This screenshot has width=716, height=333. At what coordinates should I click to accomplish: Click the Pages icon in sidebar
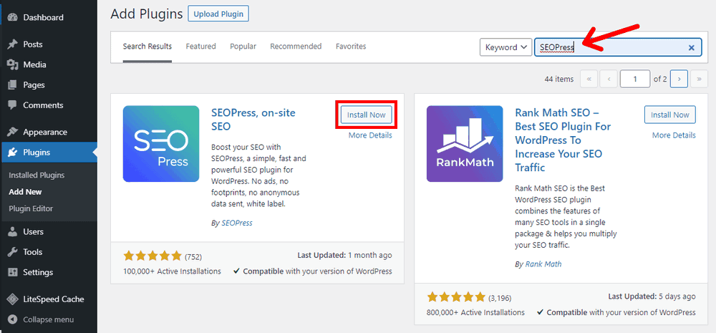pyautogui.click(x=13, y=85)
